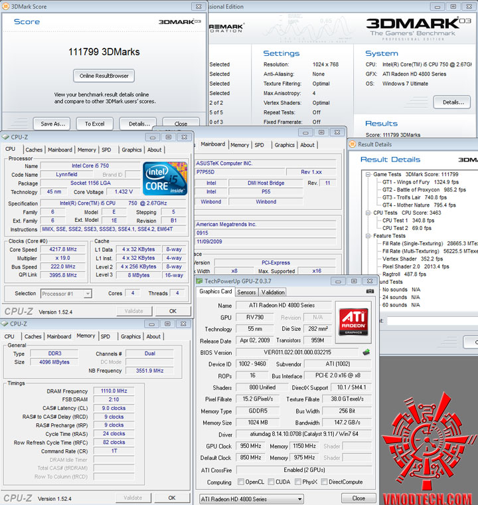Screen dimensions: 478x505
Task: Minimize the CPU-Z Mainboard window
Action: click(x=305, y=132)
